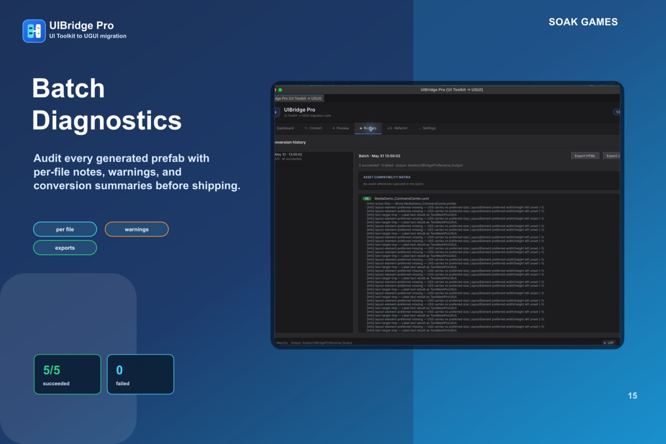666x444 pixels.
Task: Click the green OK status badge
Action: (367, 198)
